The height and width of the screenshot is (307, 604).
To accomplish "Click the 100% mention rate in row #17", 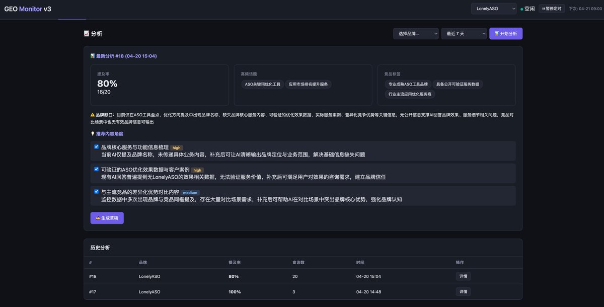I will (x=235, y=291).
